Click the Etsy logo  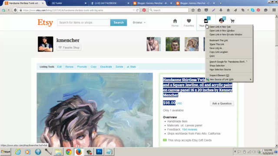point(45,23)
